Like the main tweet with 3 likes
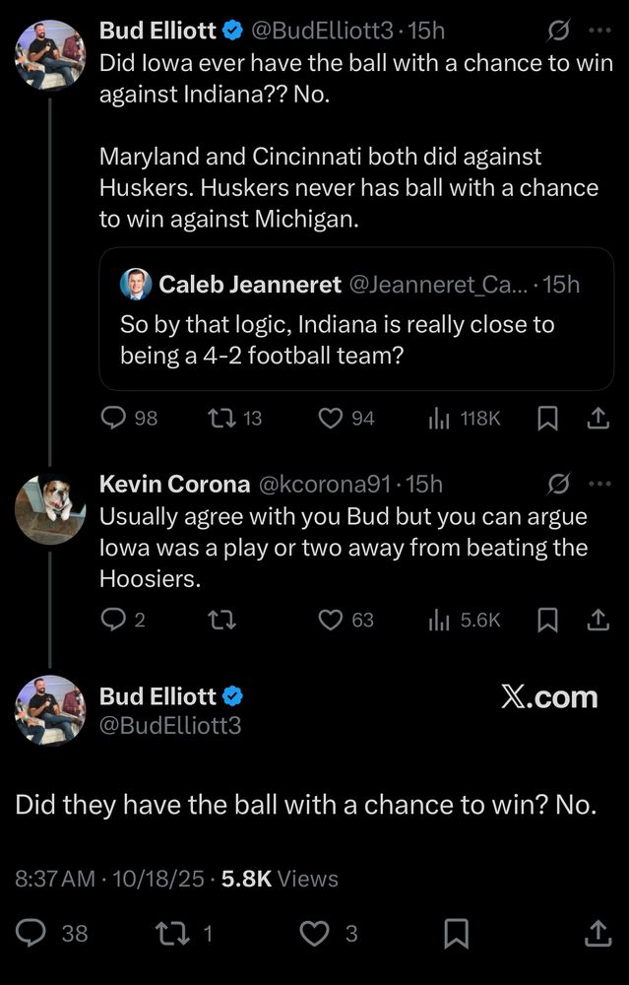Viewport: 629px width, 985px height. pos(315,933)
